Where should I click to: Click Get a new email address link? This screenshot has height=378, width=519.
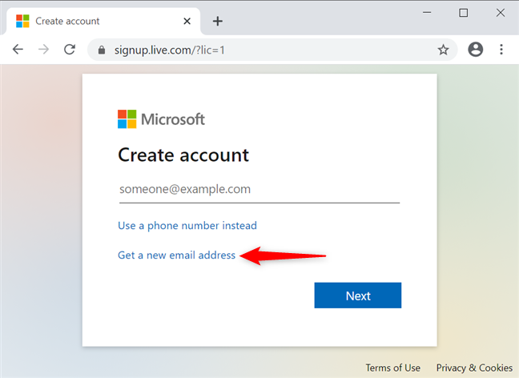(177, 255)
